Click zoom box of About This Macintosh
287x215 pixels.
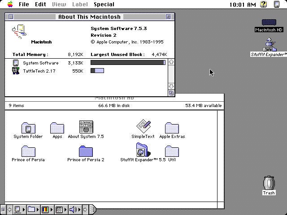point(168,17)
